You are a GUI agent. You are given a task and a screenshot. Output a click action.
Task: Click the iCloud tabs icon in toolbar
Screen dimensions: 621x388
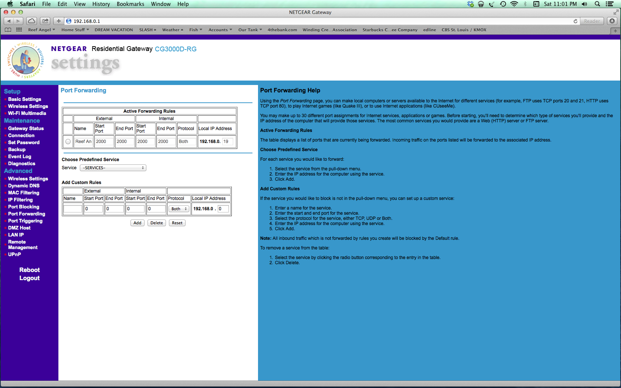coord(32,21)
